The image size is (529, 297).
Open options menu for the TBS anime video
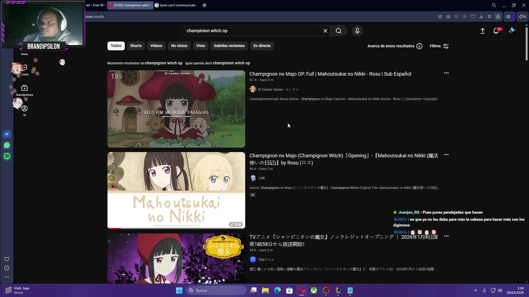[x=446, y=236]
